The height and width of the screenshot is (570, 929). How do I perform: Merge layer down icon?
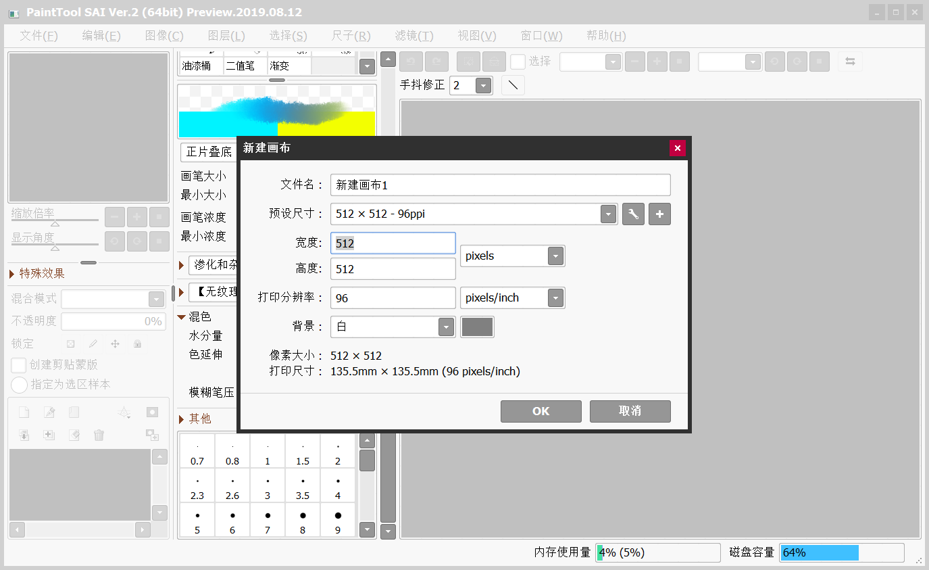(24, 435)
